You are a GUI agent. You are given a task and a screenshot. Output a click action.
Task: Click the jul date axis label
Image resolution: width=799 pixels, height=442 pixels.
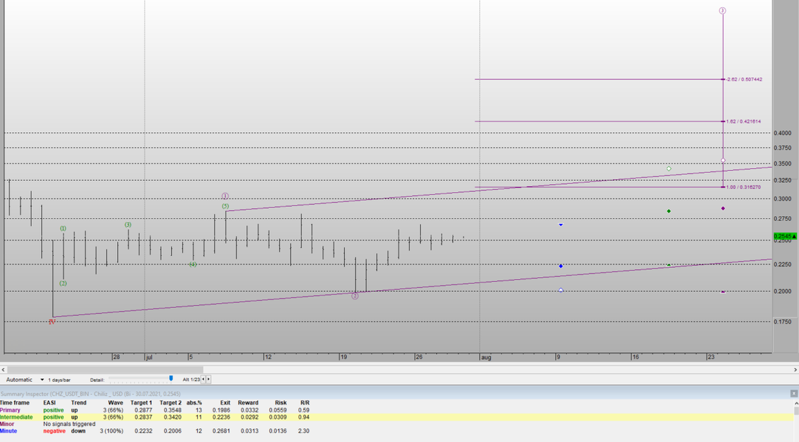(x=148, y=358)
